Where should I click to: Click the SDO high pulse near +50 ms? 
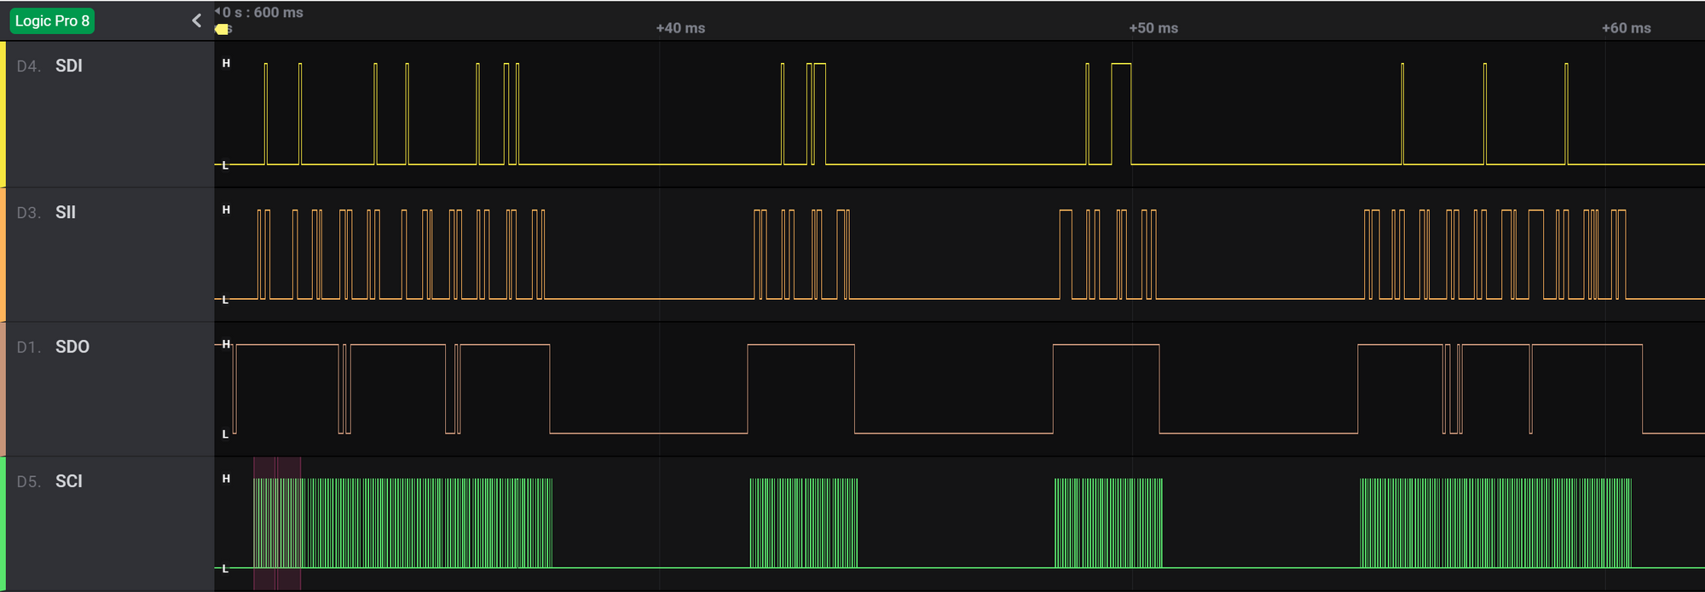[1106, 388]
